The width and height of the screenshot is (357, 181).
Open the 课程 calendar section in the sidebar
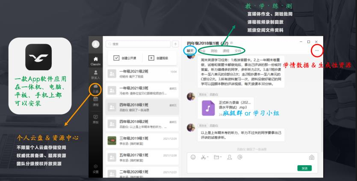96,102
